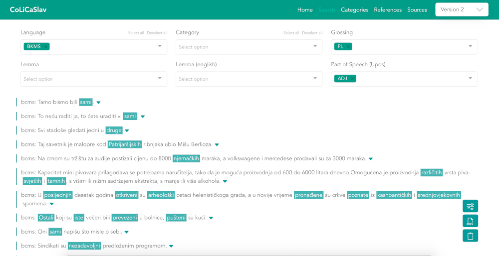Viewport: 499px width, 256px height.
Task: Open the Categories menu item
Action: point(354,10)
